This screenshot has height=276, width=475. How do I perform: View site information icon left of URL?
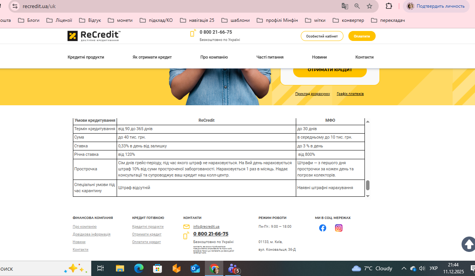[15, 6]
